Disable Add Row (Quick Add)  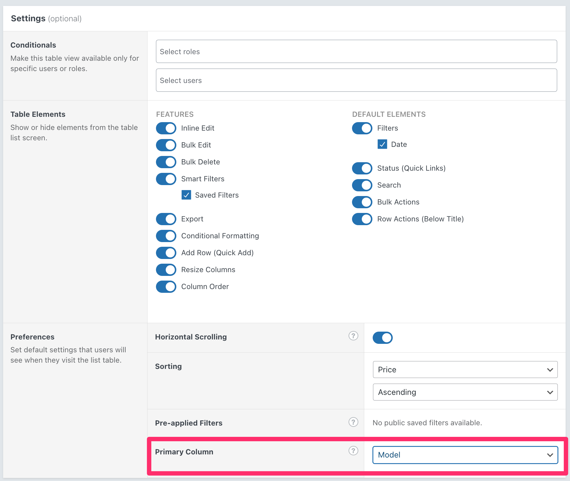166,253
